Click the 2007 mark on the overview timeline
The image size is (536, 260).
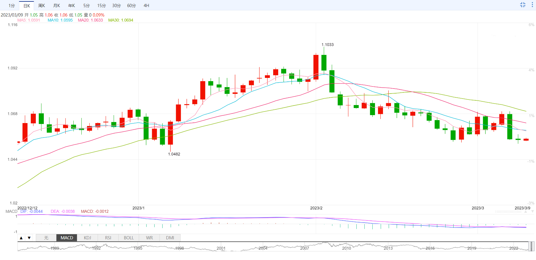tap(305, 248)
